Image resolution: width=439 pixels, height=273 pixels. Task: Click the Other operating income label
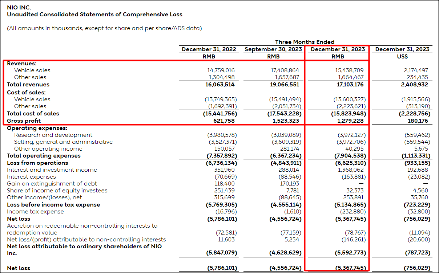pos(48,149)
